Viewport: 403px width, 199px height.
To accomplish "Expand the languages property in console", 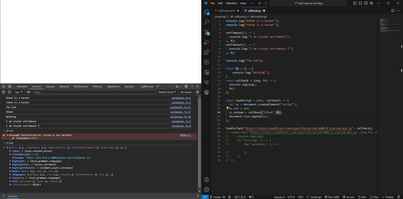I will [x=10, y=175].
